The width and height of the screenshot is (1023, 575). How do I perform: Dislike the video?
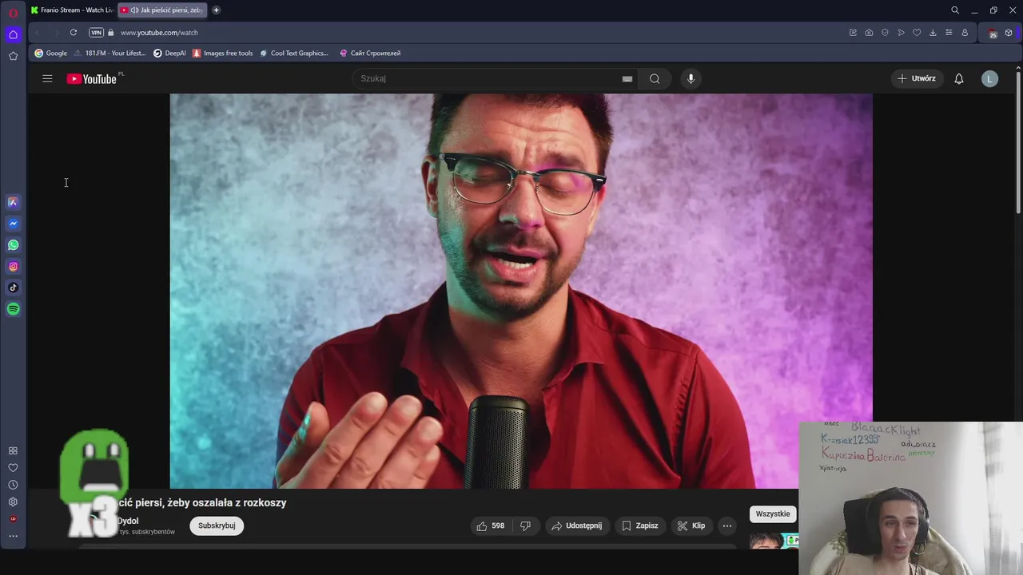coord(525,525)
